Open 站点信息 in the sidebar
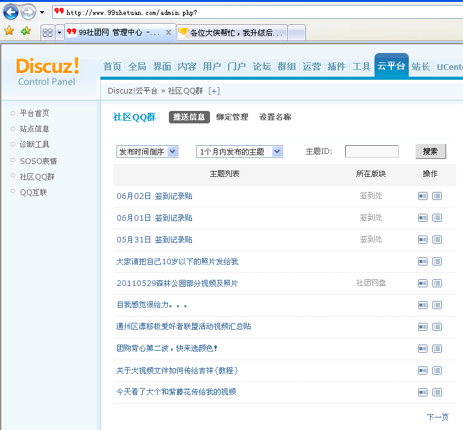The width and height of the screenshot is (463, 430). (34, 129)
